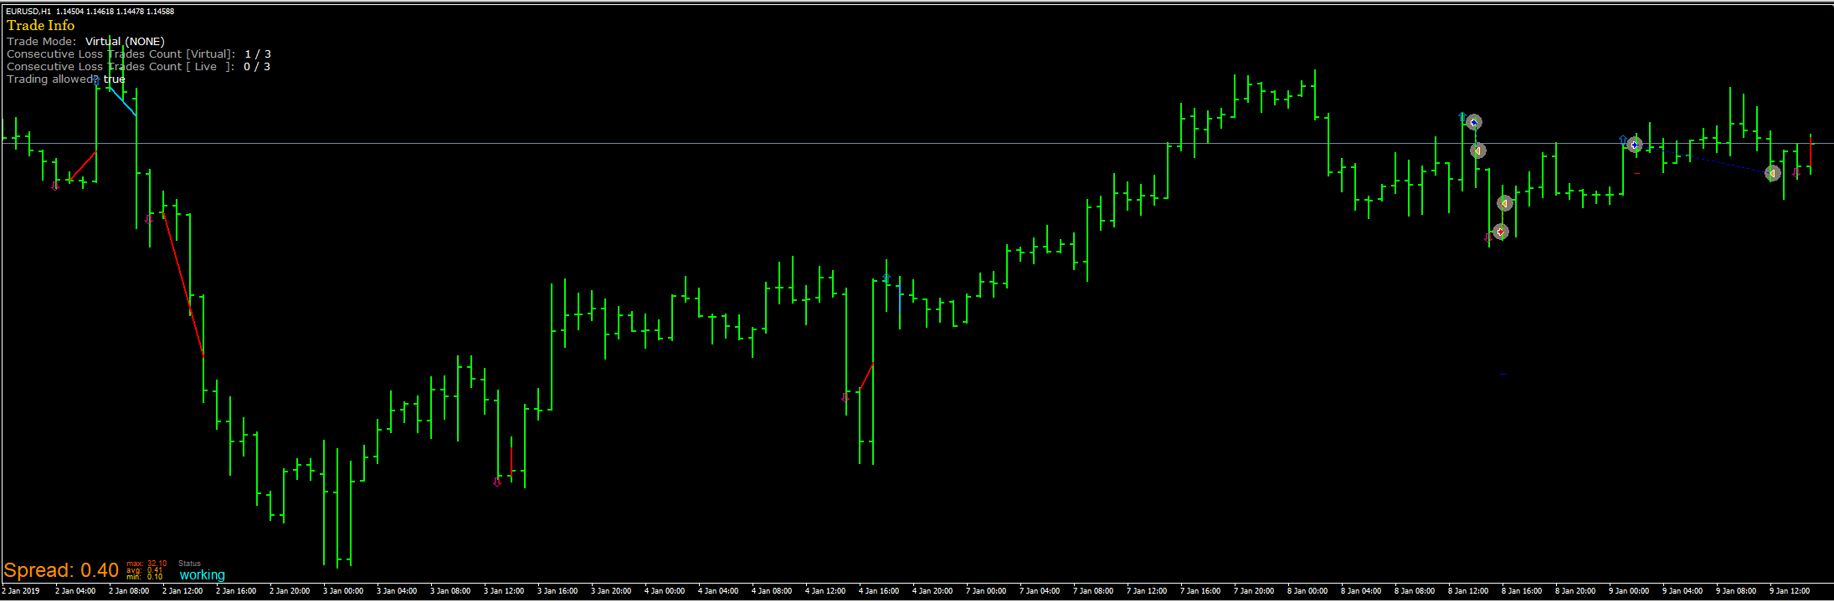Click the 'Virtual (NONE)' trade mode value

[x=125, y=41]
